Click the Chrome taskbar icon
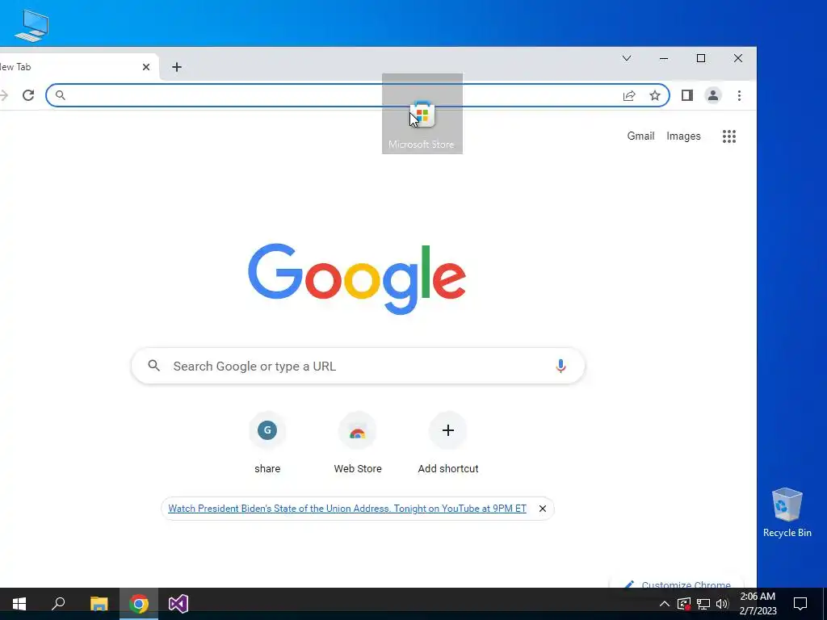The image size is (827, 620). coord(139,604)
